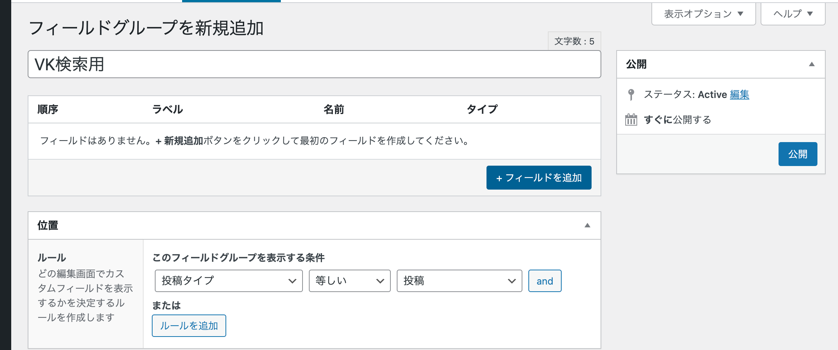838x350 pixels.
Task: Click the '+ フィールドを追加' button
Action: (539, 178)
